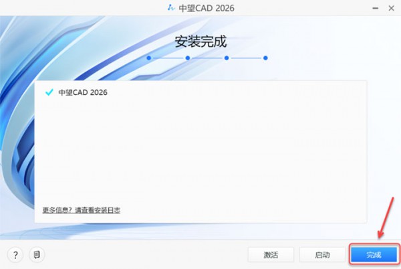Click the 激活 activate button

click(271, 255)
